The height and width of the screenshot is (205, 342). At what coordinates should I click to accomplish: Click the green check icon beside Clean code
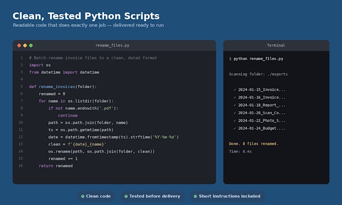pyautogui.click(x=82, y=196)
